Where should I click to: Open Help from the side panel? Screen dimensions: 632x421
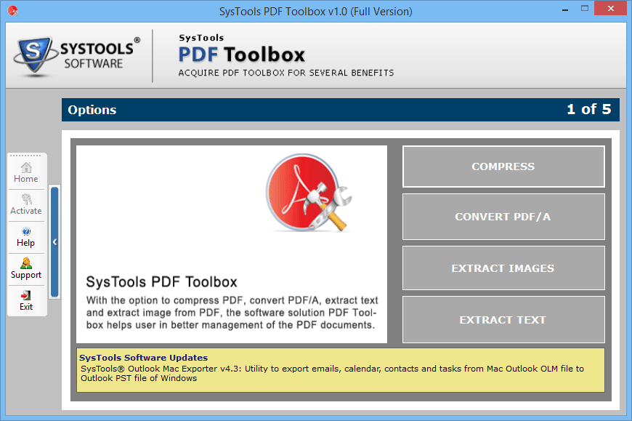(26, 236)
